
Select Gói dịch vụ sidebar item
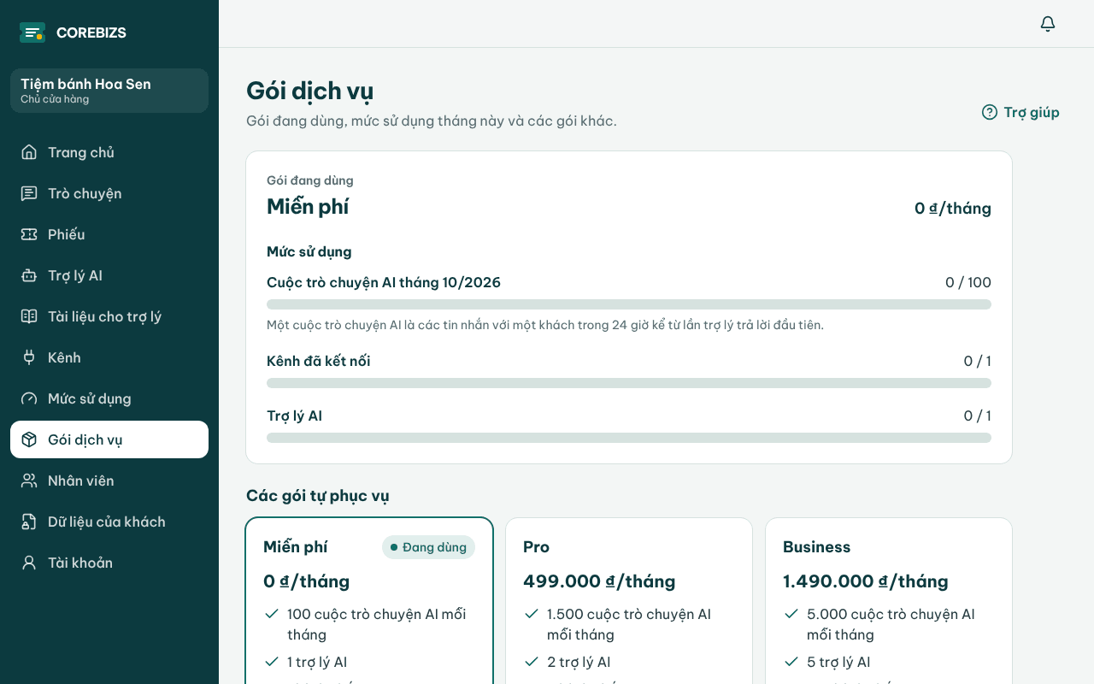point(109,439)
